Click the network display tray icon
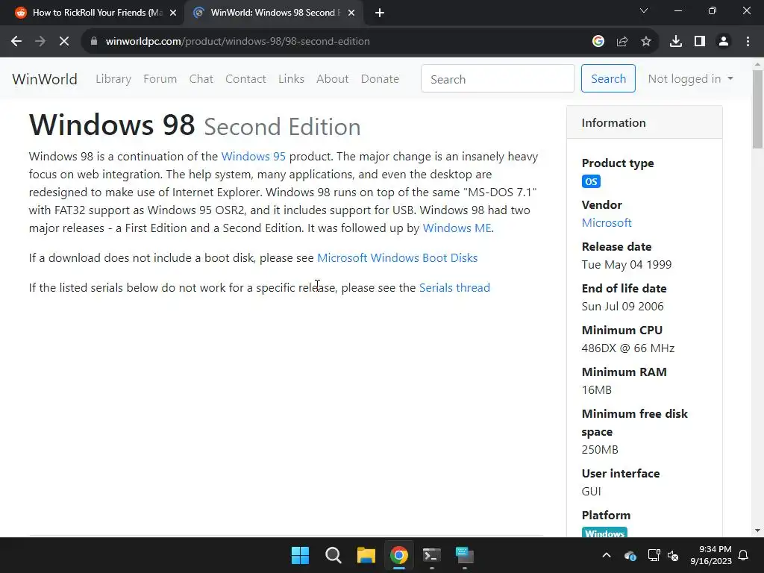This screenshot has height=573, width=764. (x=654, y=555)
